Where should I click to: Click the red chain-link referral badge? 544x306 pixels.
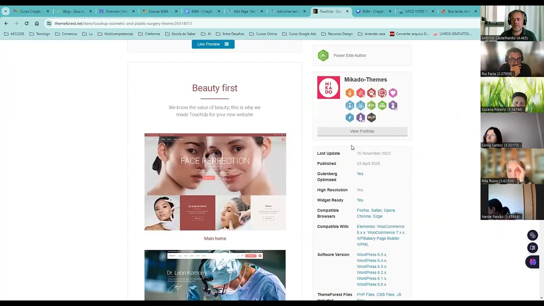(x=360, y=93)
